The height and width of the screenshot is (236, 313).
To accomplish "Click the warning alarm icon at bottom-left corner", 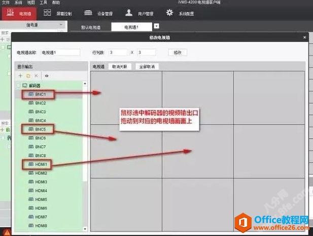I will [x=7, y=232].
